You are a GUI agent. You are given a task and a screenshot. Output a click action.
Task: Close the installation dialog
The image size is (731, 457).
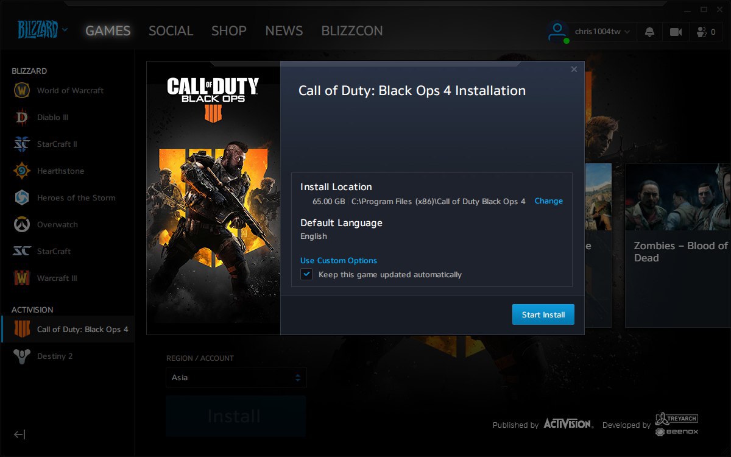click(x=574, y=69)
